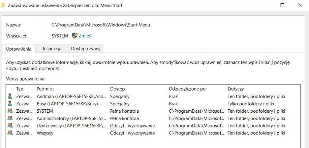Click the Użytkownicy group icon

point(10,126)
